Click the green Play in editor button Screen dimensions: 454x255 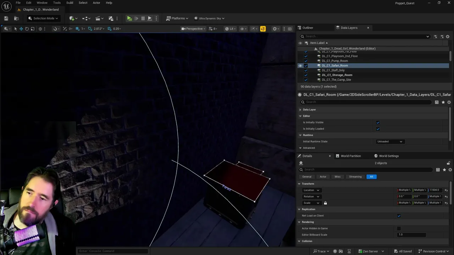point(129,18)
